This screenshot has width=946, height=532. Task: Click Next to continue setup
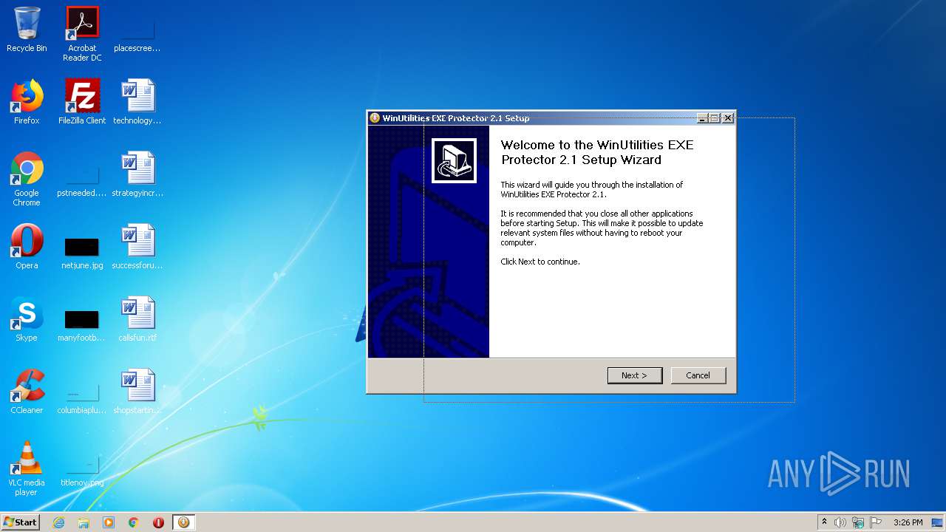[634, 375]
